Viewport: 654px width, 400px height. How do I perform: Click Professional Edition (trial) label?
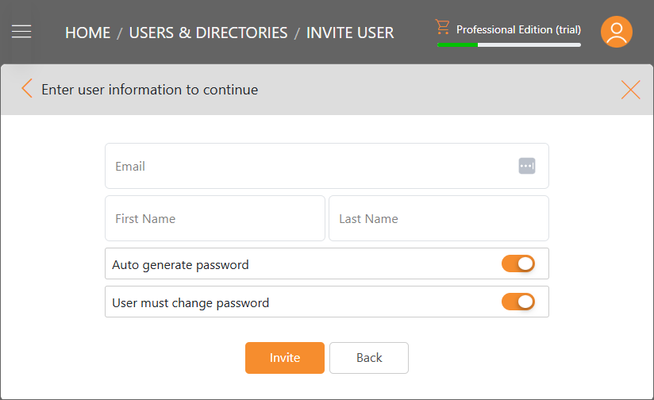pyautogui.click(x=518, y=29)
